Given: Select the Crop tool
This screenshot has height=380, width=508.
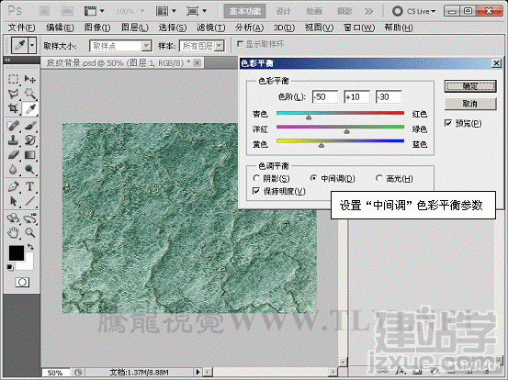Looking at the screenshot, I should (13, 108).
